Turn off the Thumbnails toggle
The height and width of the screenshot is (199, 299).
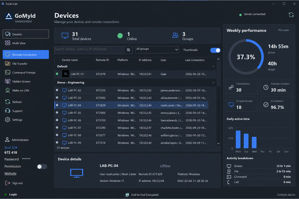coord(215,50)
